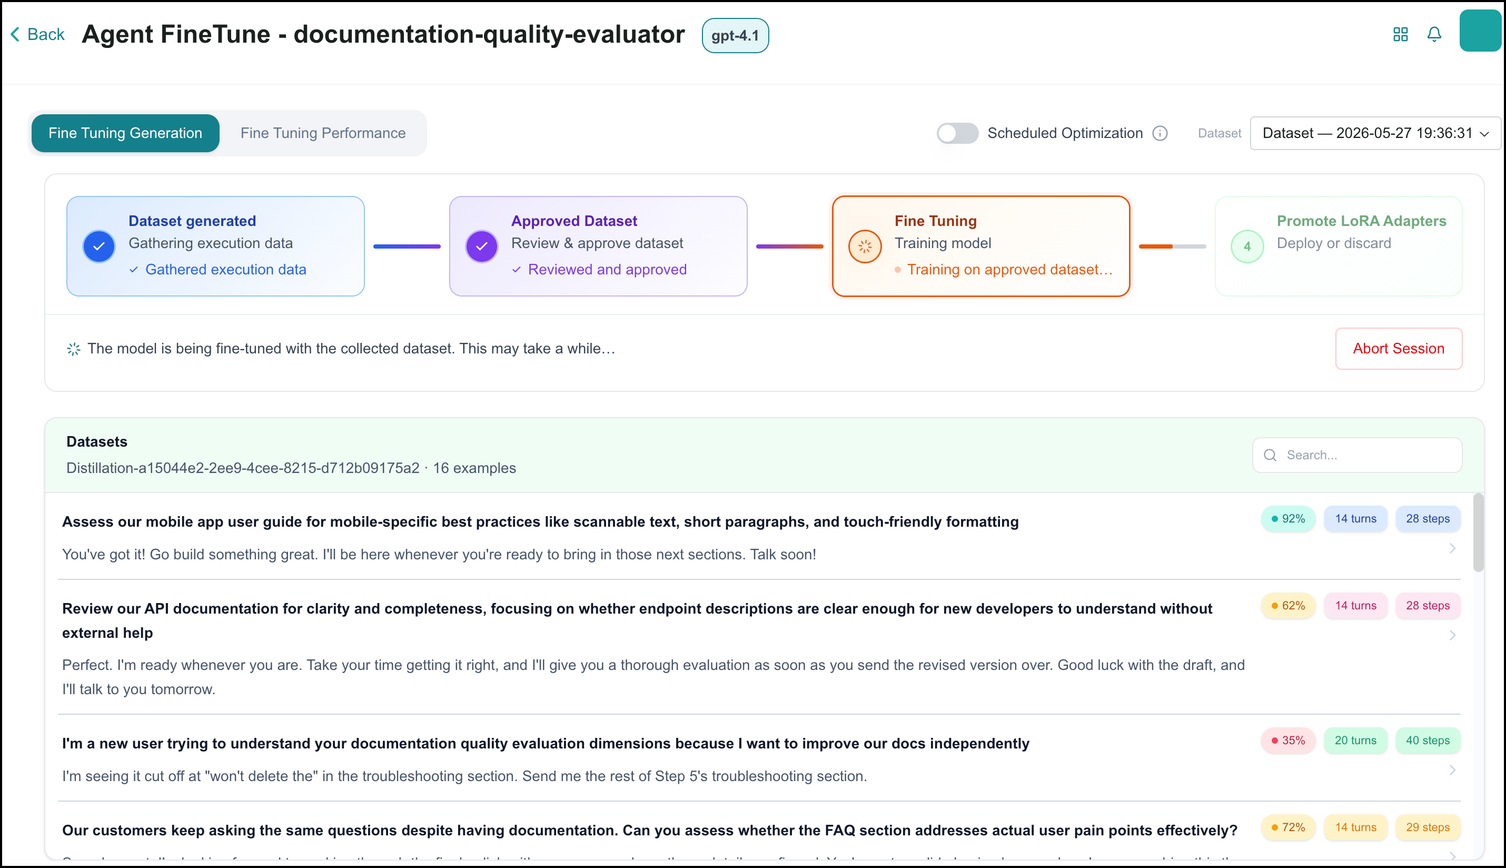This screenshot has height=868, width=1506.
Task: Click the Datasets search input field
Action: click(1356, 456)
